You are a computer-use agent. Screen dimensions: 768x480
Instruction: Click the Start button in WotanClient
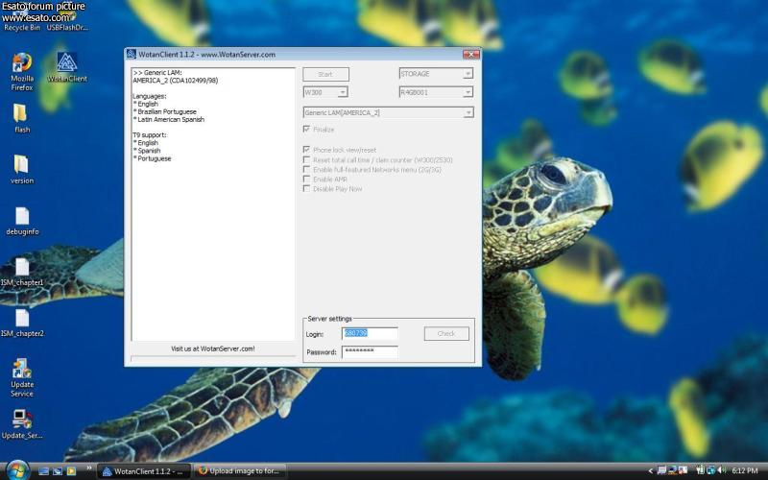click(x=325, y=74)
